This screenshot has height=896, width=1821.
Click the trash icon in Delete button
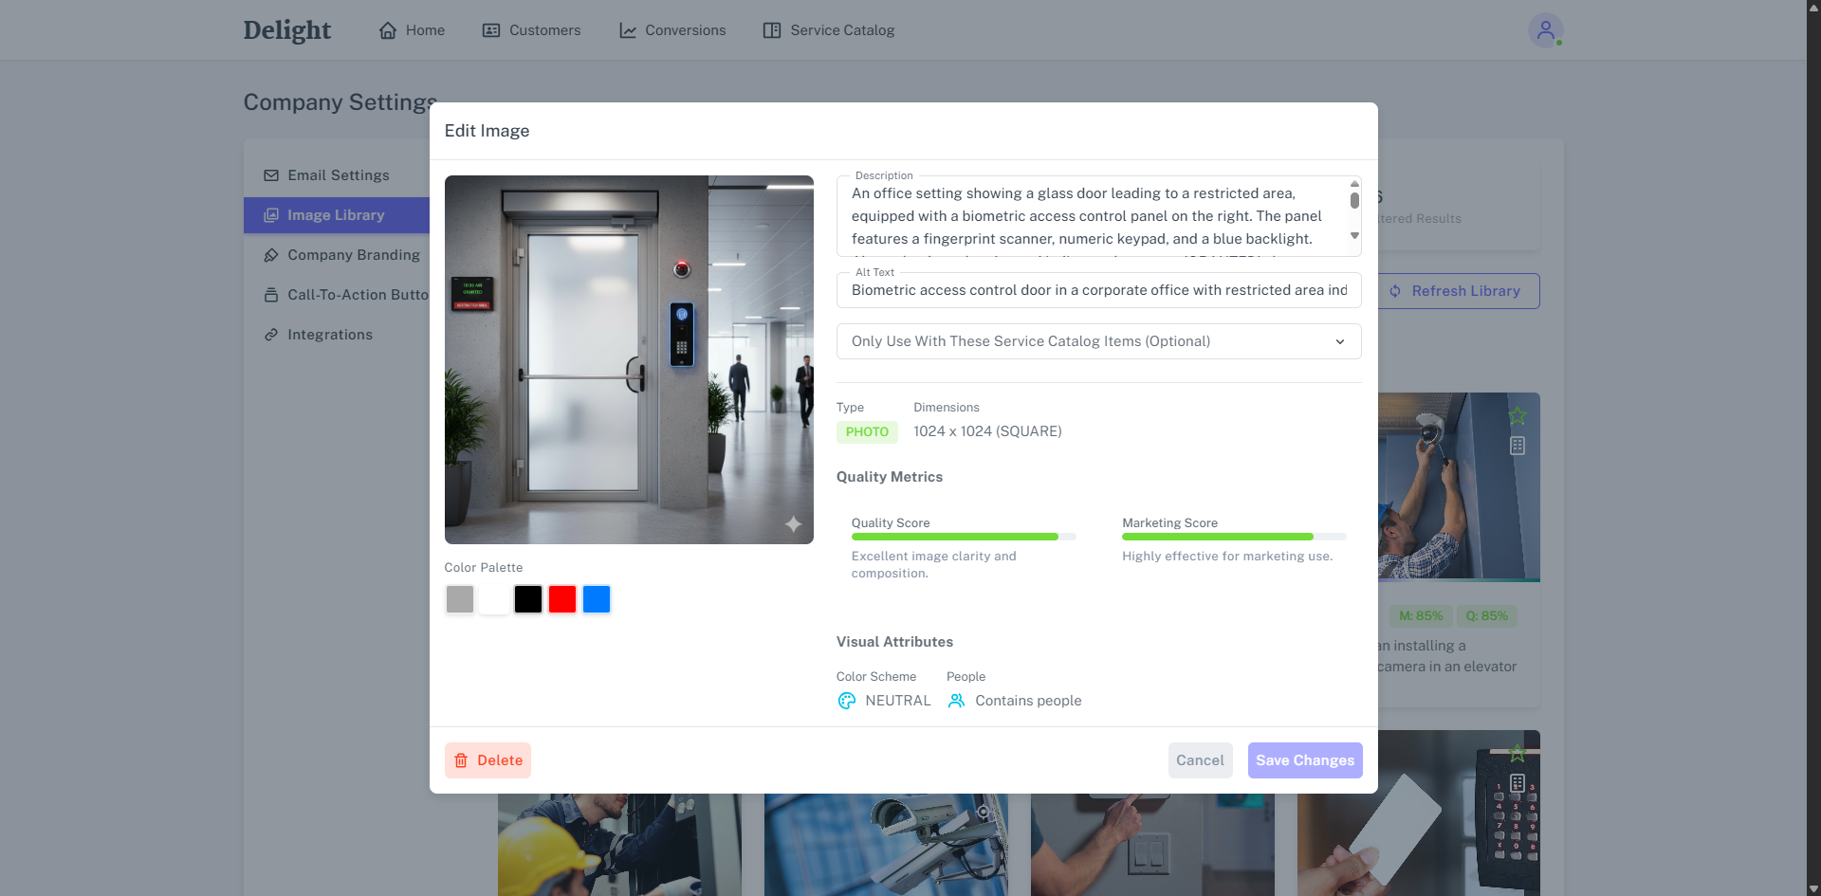click(461, 760)
